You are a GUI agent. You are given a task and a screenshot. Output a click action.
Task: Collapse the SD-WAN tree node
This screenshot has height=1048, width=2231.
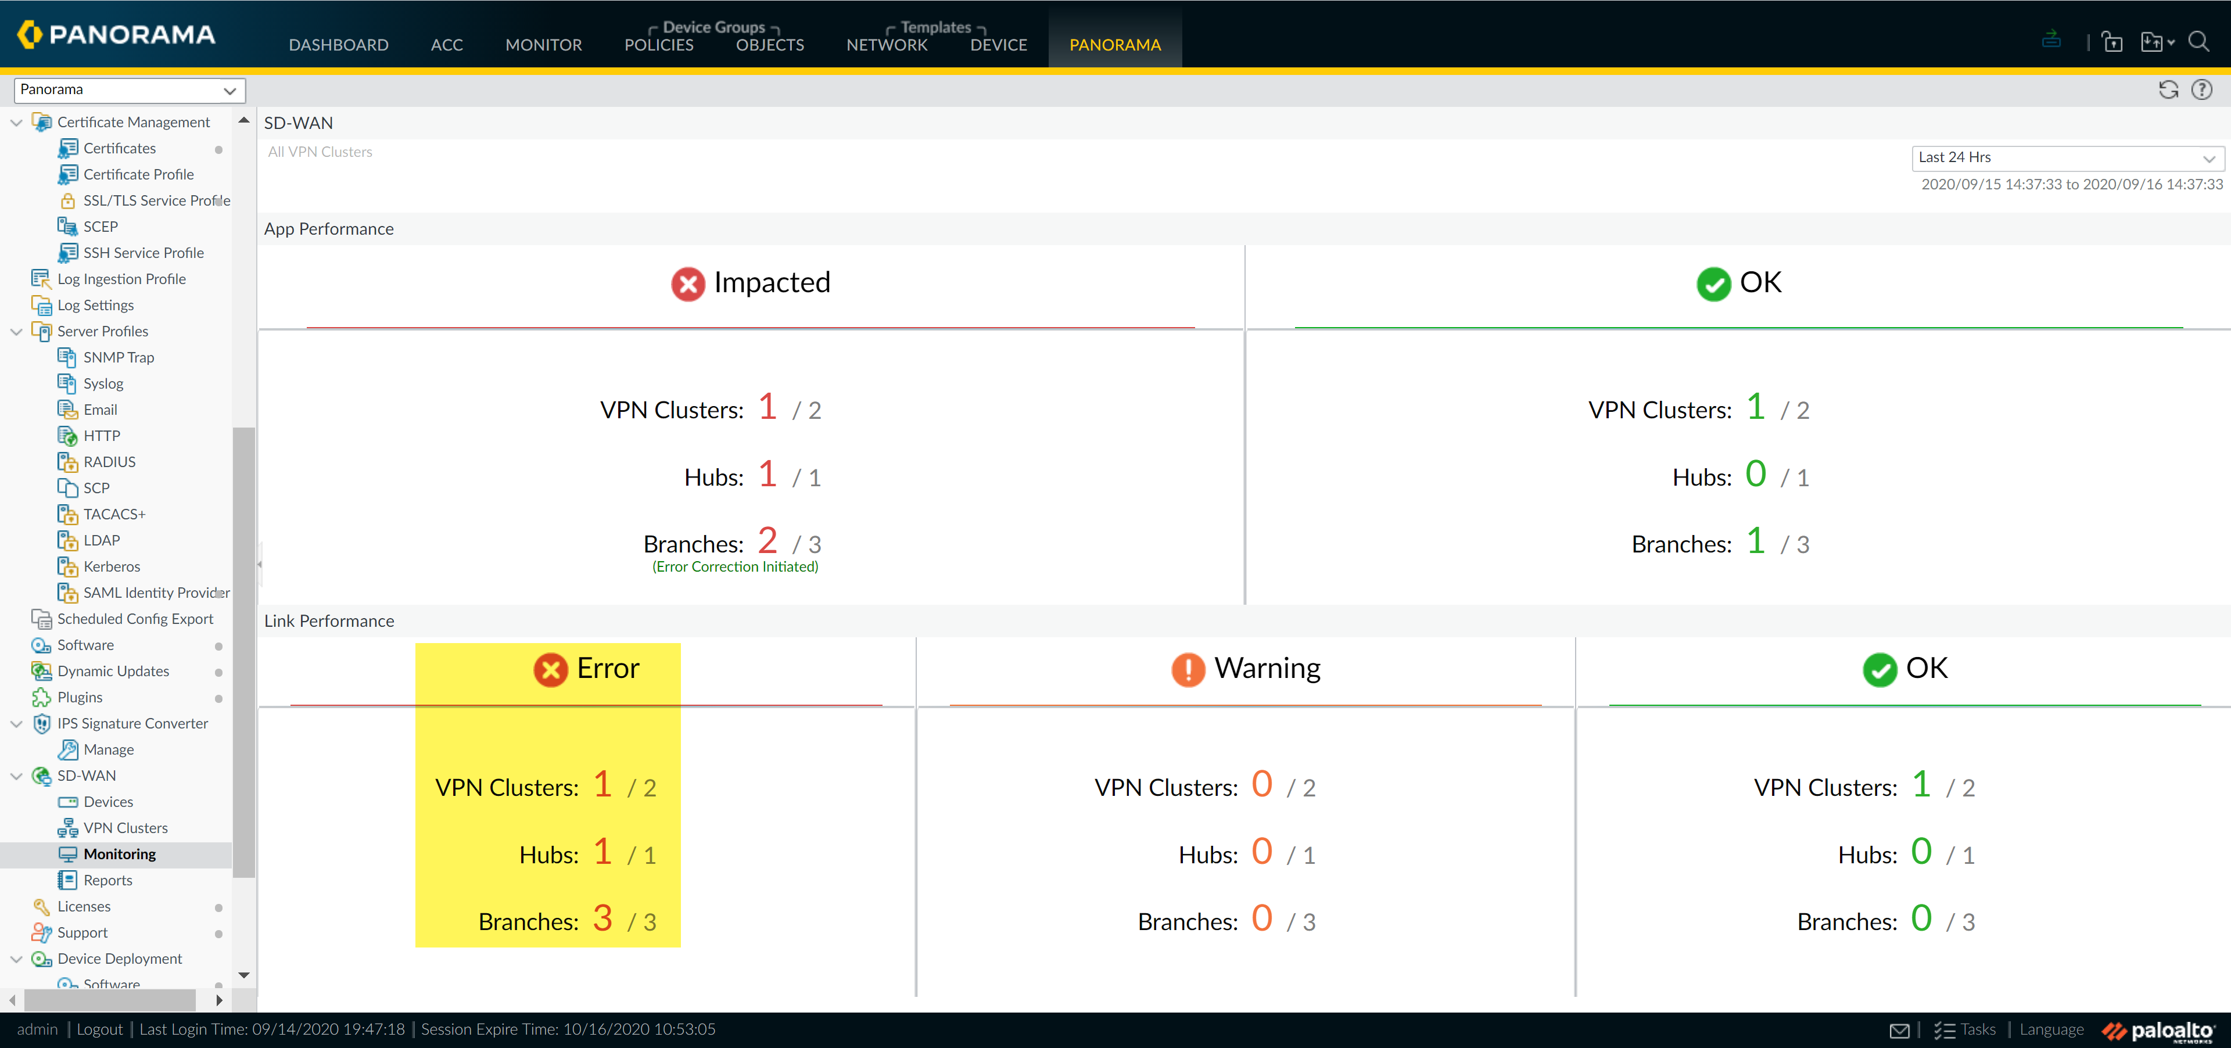[16, 776]
